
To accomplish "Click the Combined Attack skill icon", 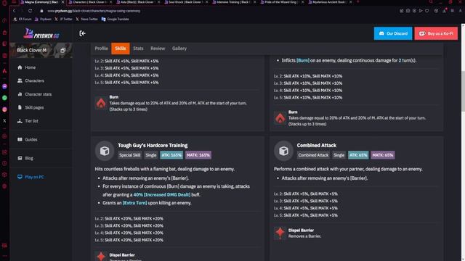I will pos(283,151).
